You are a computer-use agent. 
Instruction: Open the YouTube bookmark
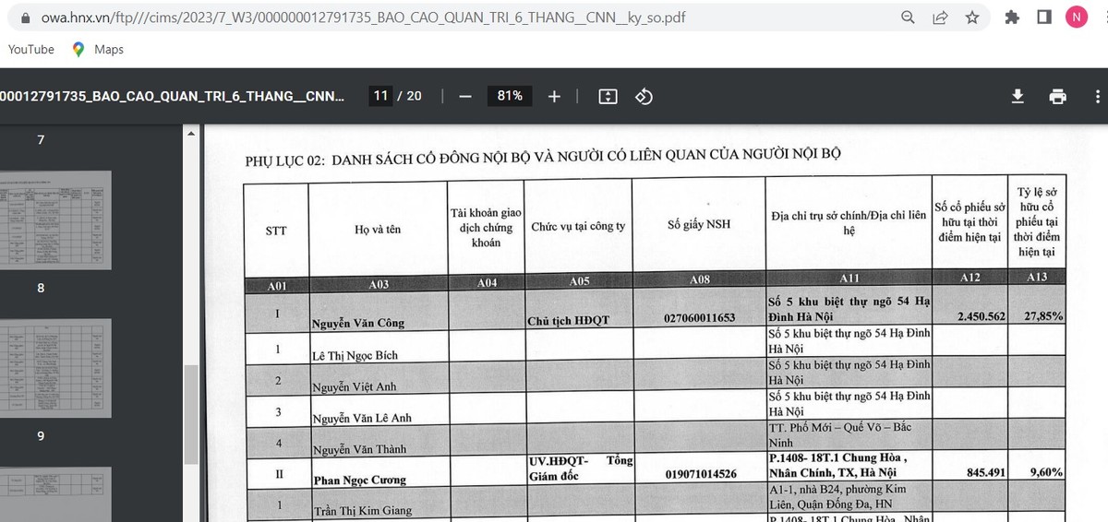coord(31,49)
